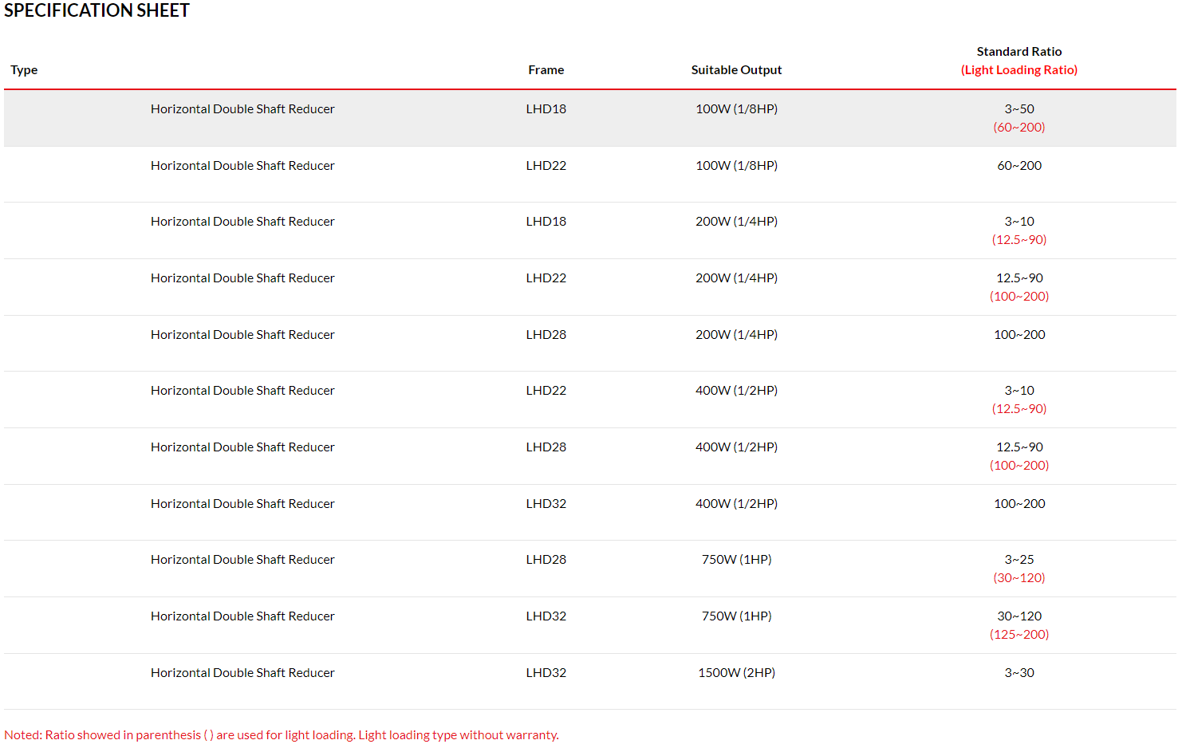Click the red light loading warranty note
This screenshot has width=1182, height=744.
(x=282, y=735)
